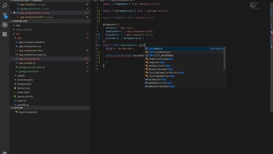
Task: Open the Debug view with bug icon
Action: coord(5,25)
